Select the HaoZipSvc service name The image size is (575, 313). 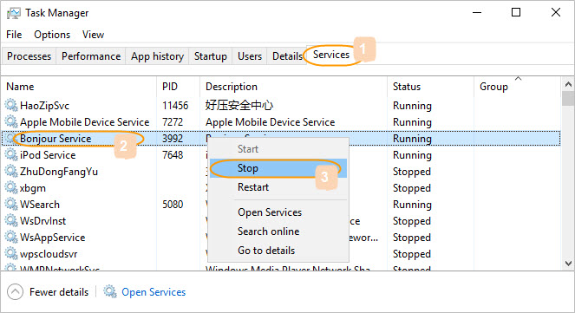(44, 106)
